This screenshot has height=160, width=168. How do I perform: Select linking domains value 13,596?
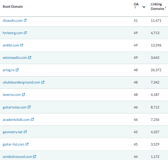coord(156,45)
